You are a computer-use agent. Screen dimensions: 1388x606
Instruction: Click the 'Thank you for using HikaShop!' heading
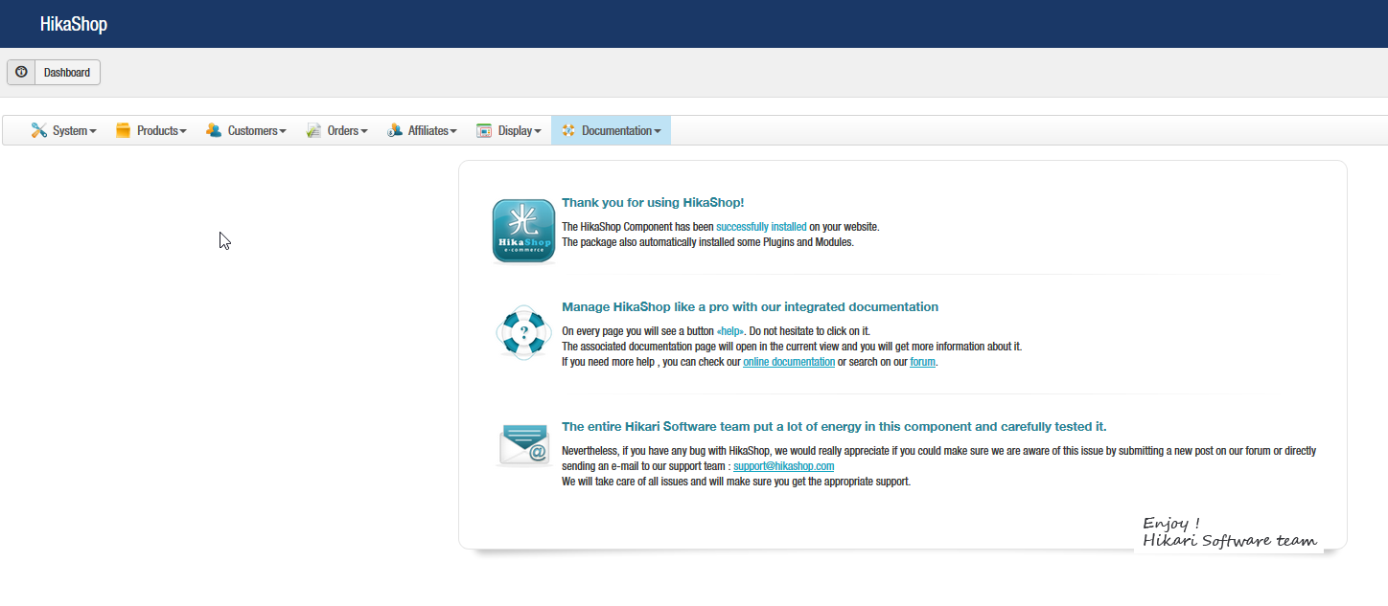(653, 203)
